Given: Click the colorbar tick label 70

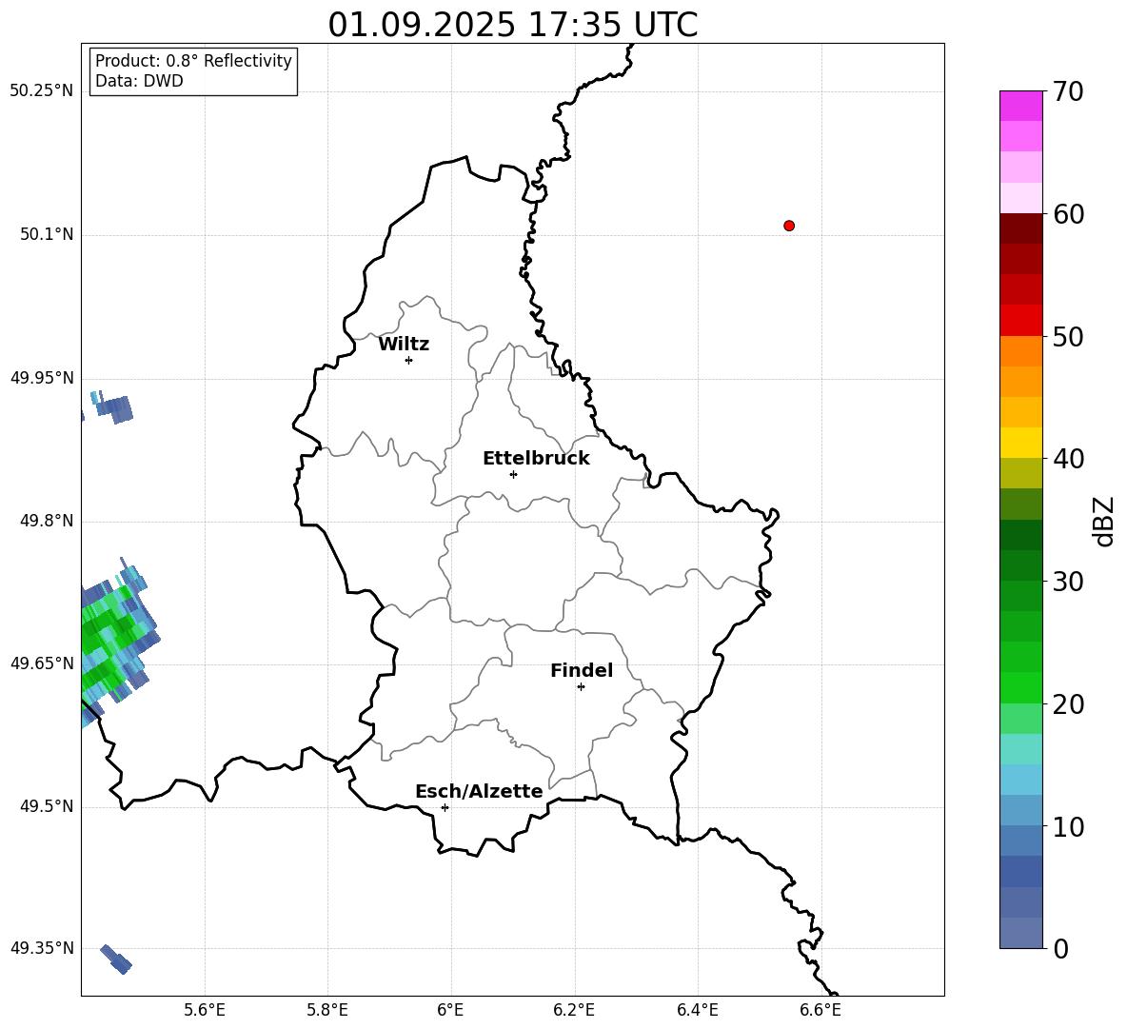Looking at the screenshot, I should click(x=1068, y=91).
